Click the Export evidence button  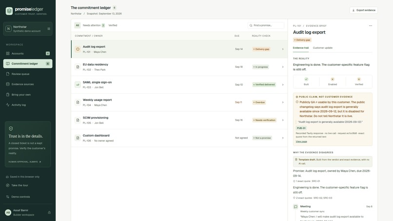(364, 10)
